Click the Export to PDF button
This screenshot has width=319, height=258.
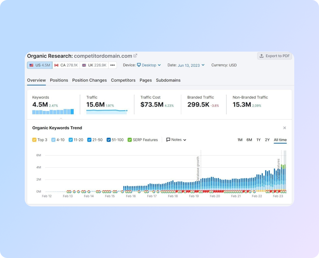[x=274, y=56]
